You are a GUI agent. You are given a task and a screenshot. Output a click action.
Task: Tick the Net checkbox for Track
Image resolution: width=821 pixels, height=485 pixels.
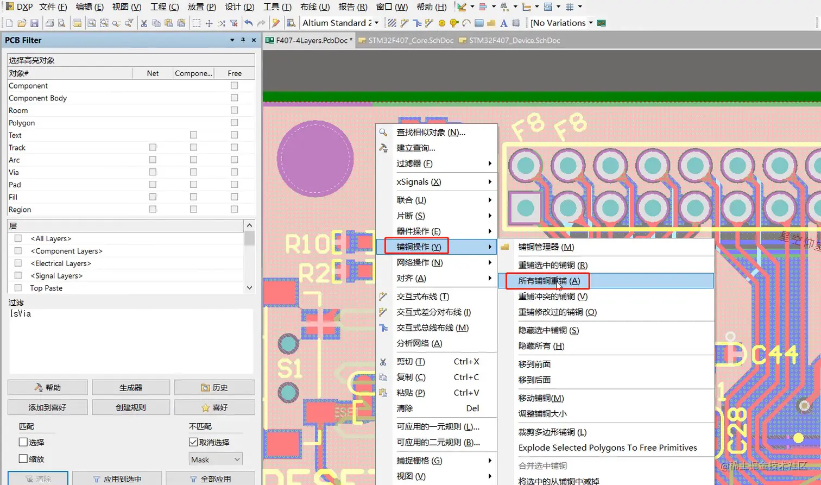click(153, 147)
